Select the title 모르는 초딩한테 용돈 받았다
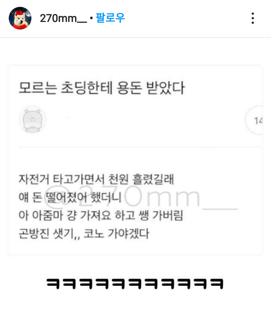Viewport: 271px width, 312px height. point(102,88)
